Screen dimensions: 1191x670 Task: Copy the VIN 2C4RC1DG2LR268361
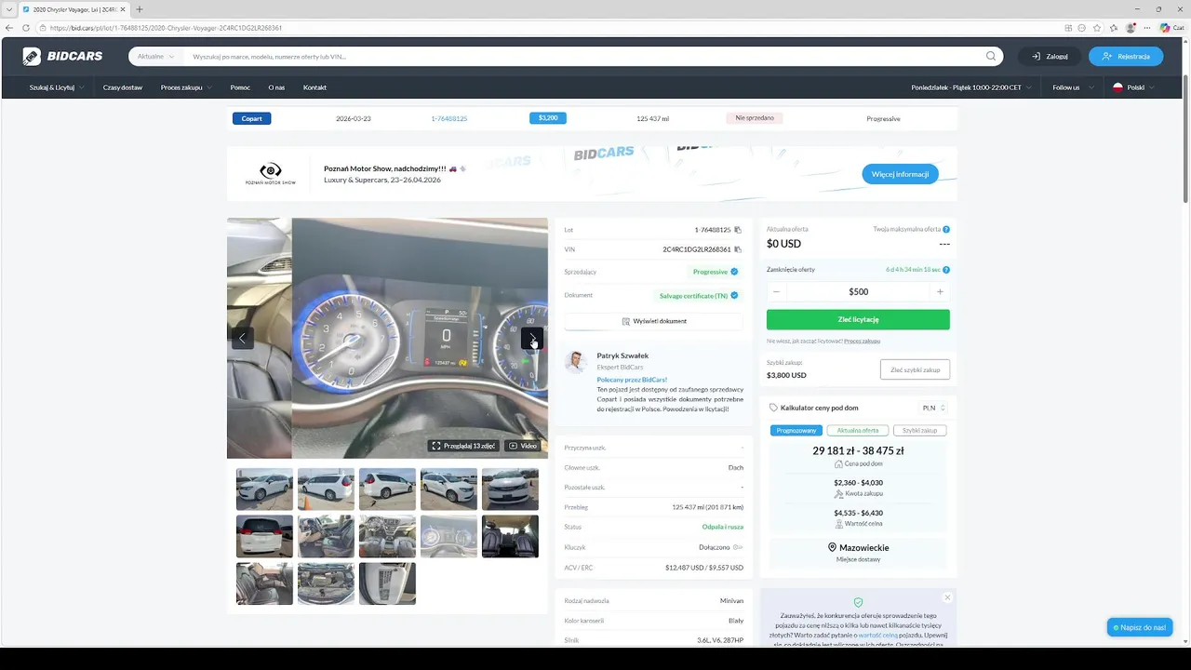[x=738, y=249]
